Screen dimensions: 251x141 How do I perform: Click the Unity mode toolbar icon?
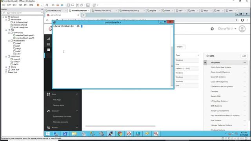pos(82,5)
